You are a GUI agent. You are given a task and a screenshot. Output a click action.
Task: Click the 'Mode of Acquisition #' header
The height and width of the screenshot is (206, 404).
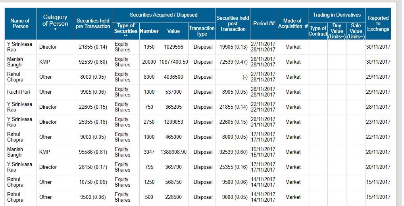tap(293, 23)
